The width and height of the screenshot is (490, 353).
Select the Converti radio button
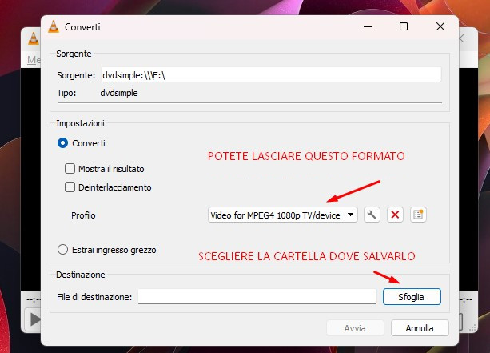coord(63,143)
